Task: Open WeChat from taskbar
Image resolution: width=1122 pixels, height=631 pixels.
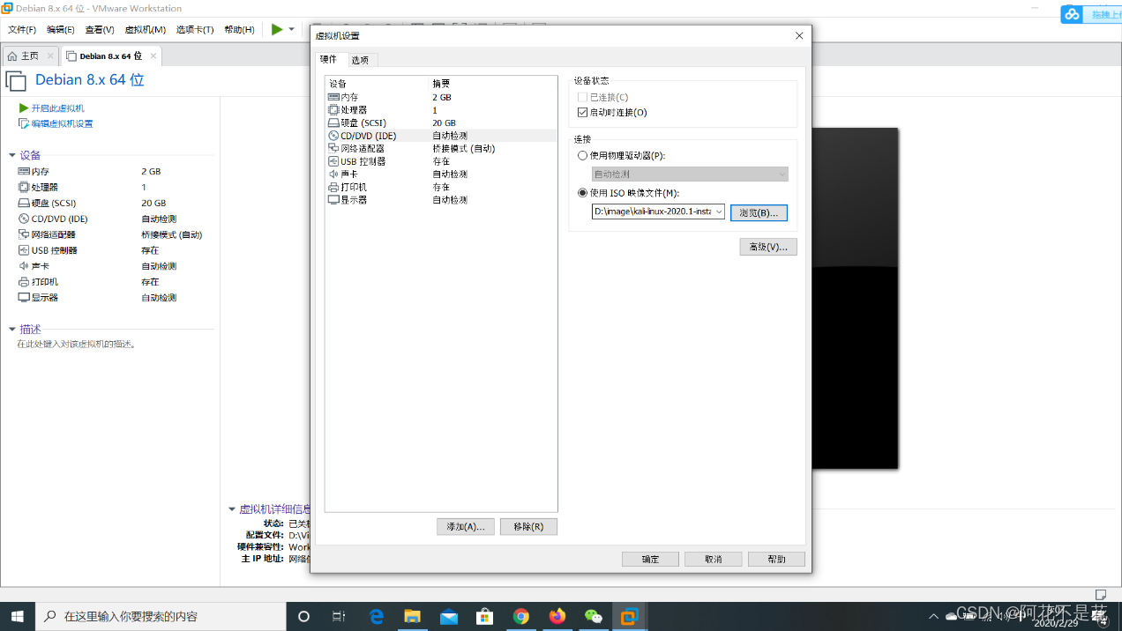Action: pos(594,616)
